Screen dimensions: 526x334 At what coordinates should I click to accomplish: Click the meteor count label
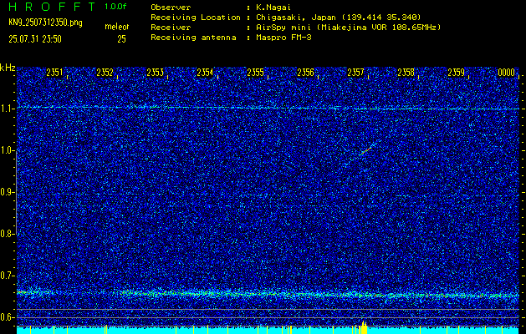coord(117,27)
